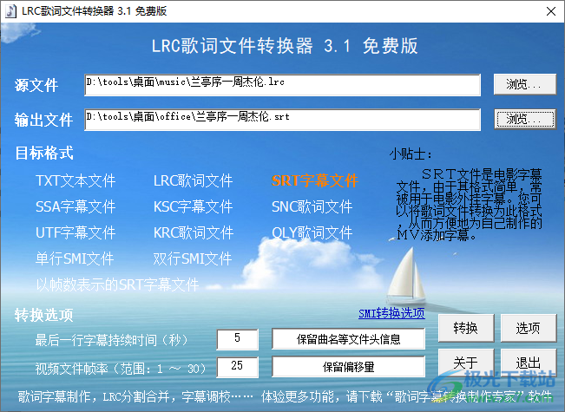Viewport: 565px width, 412px height.
Task: Focus the source file path field
Action: 283,85
